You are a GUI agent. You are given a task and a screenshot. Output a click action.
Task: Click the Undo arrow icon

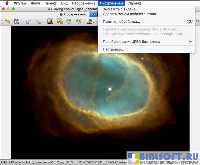point(29,21)
